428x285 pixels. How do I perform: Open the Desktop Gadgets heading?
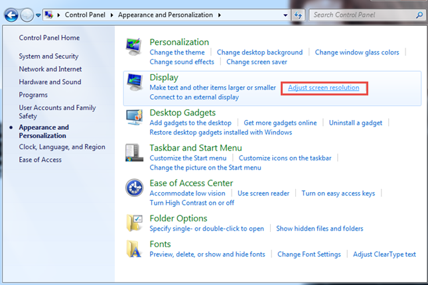[x=182, y=113]
